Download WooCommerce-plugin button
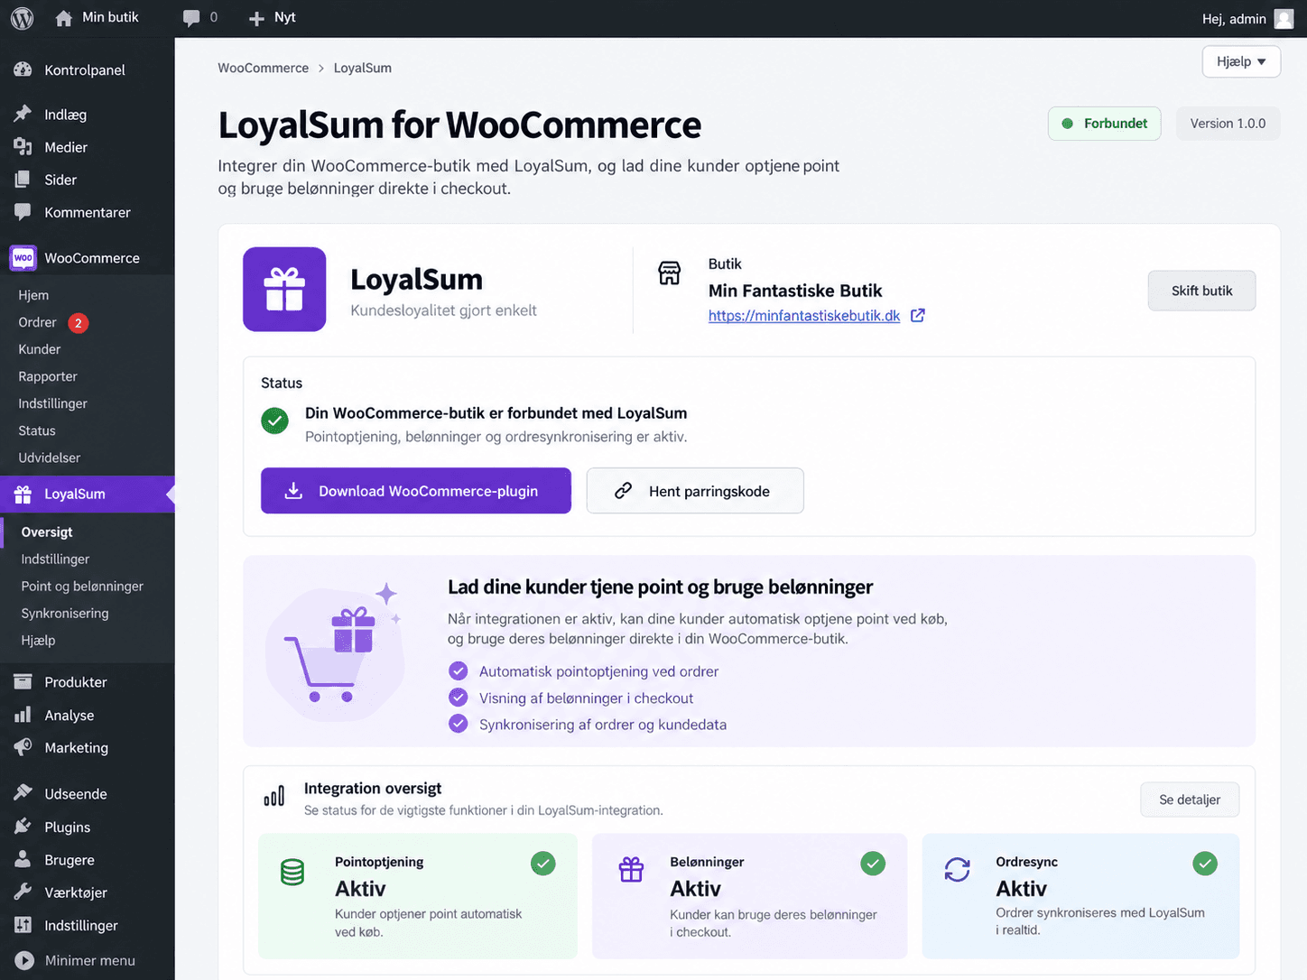Image resolution: width=1307 pixels, height=980 pixels. click(x=416, y=491)
